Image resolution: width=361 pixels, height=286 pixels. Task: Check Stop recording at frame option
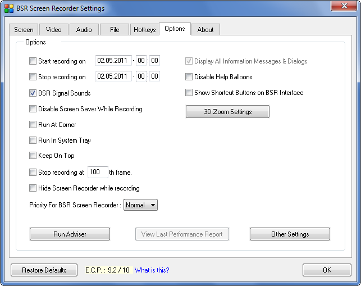33,172
